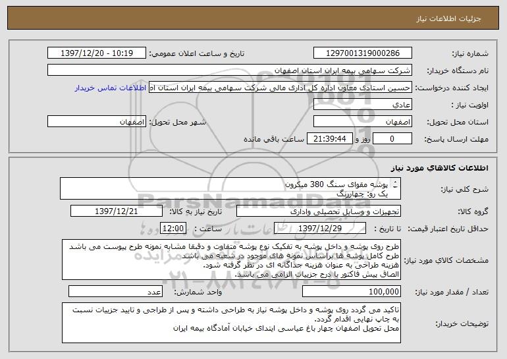Click the اولویت نیاز label
Screen dimensions: 507x359
pyautogui.click(x=470, y=105)
